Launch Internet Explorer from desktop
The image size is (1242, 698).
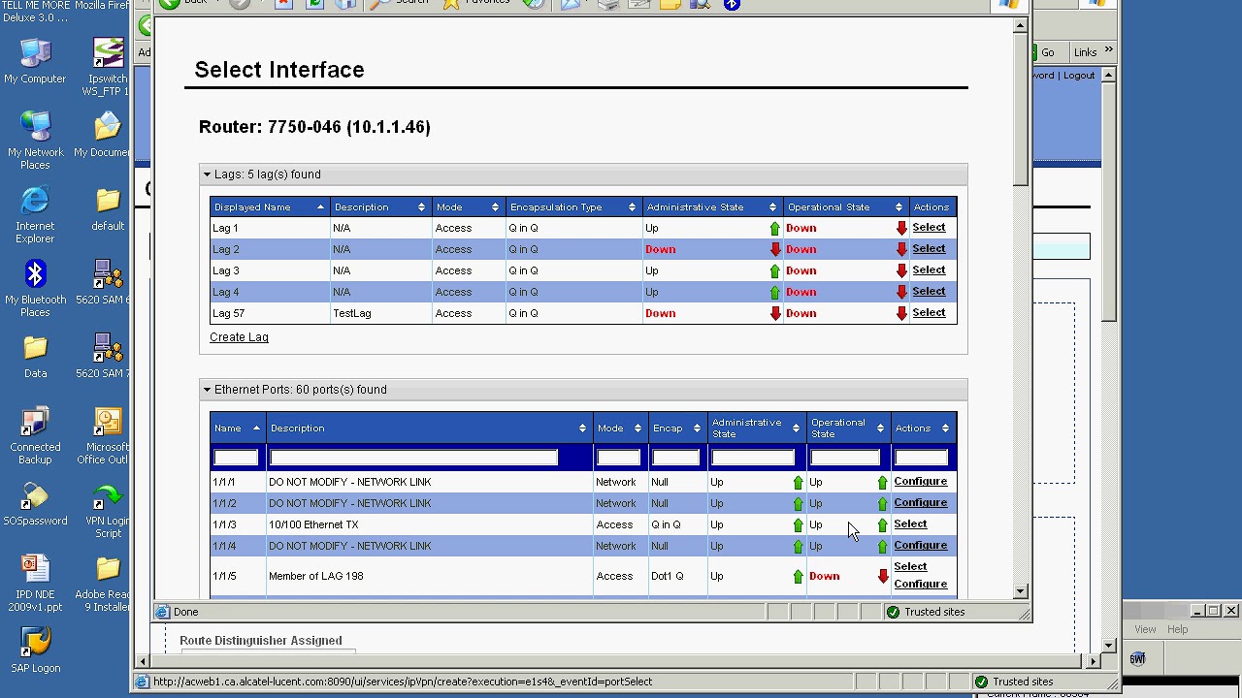(x=35, y=214)
